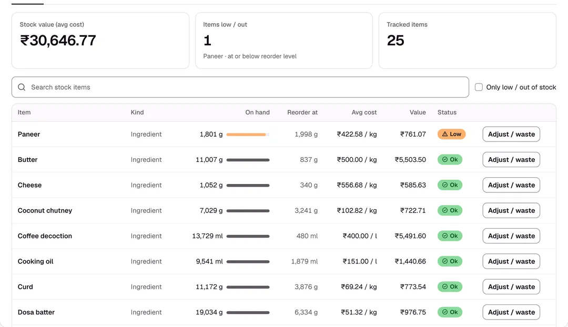
Task: Select the Cooking oil item name
Action: tap(36, 261)
